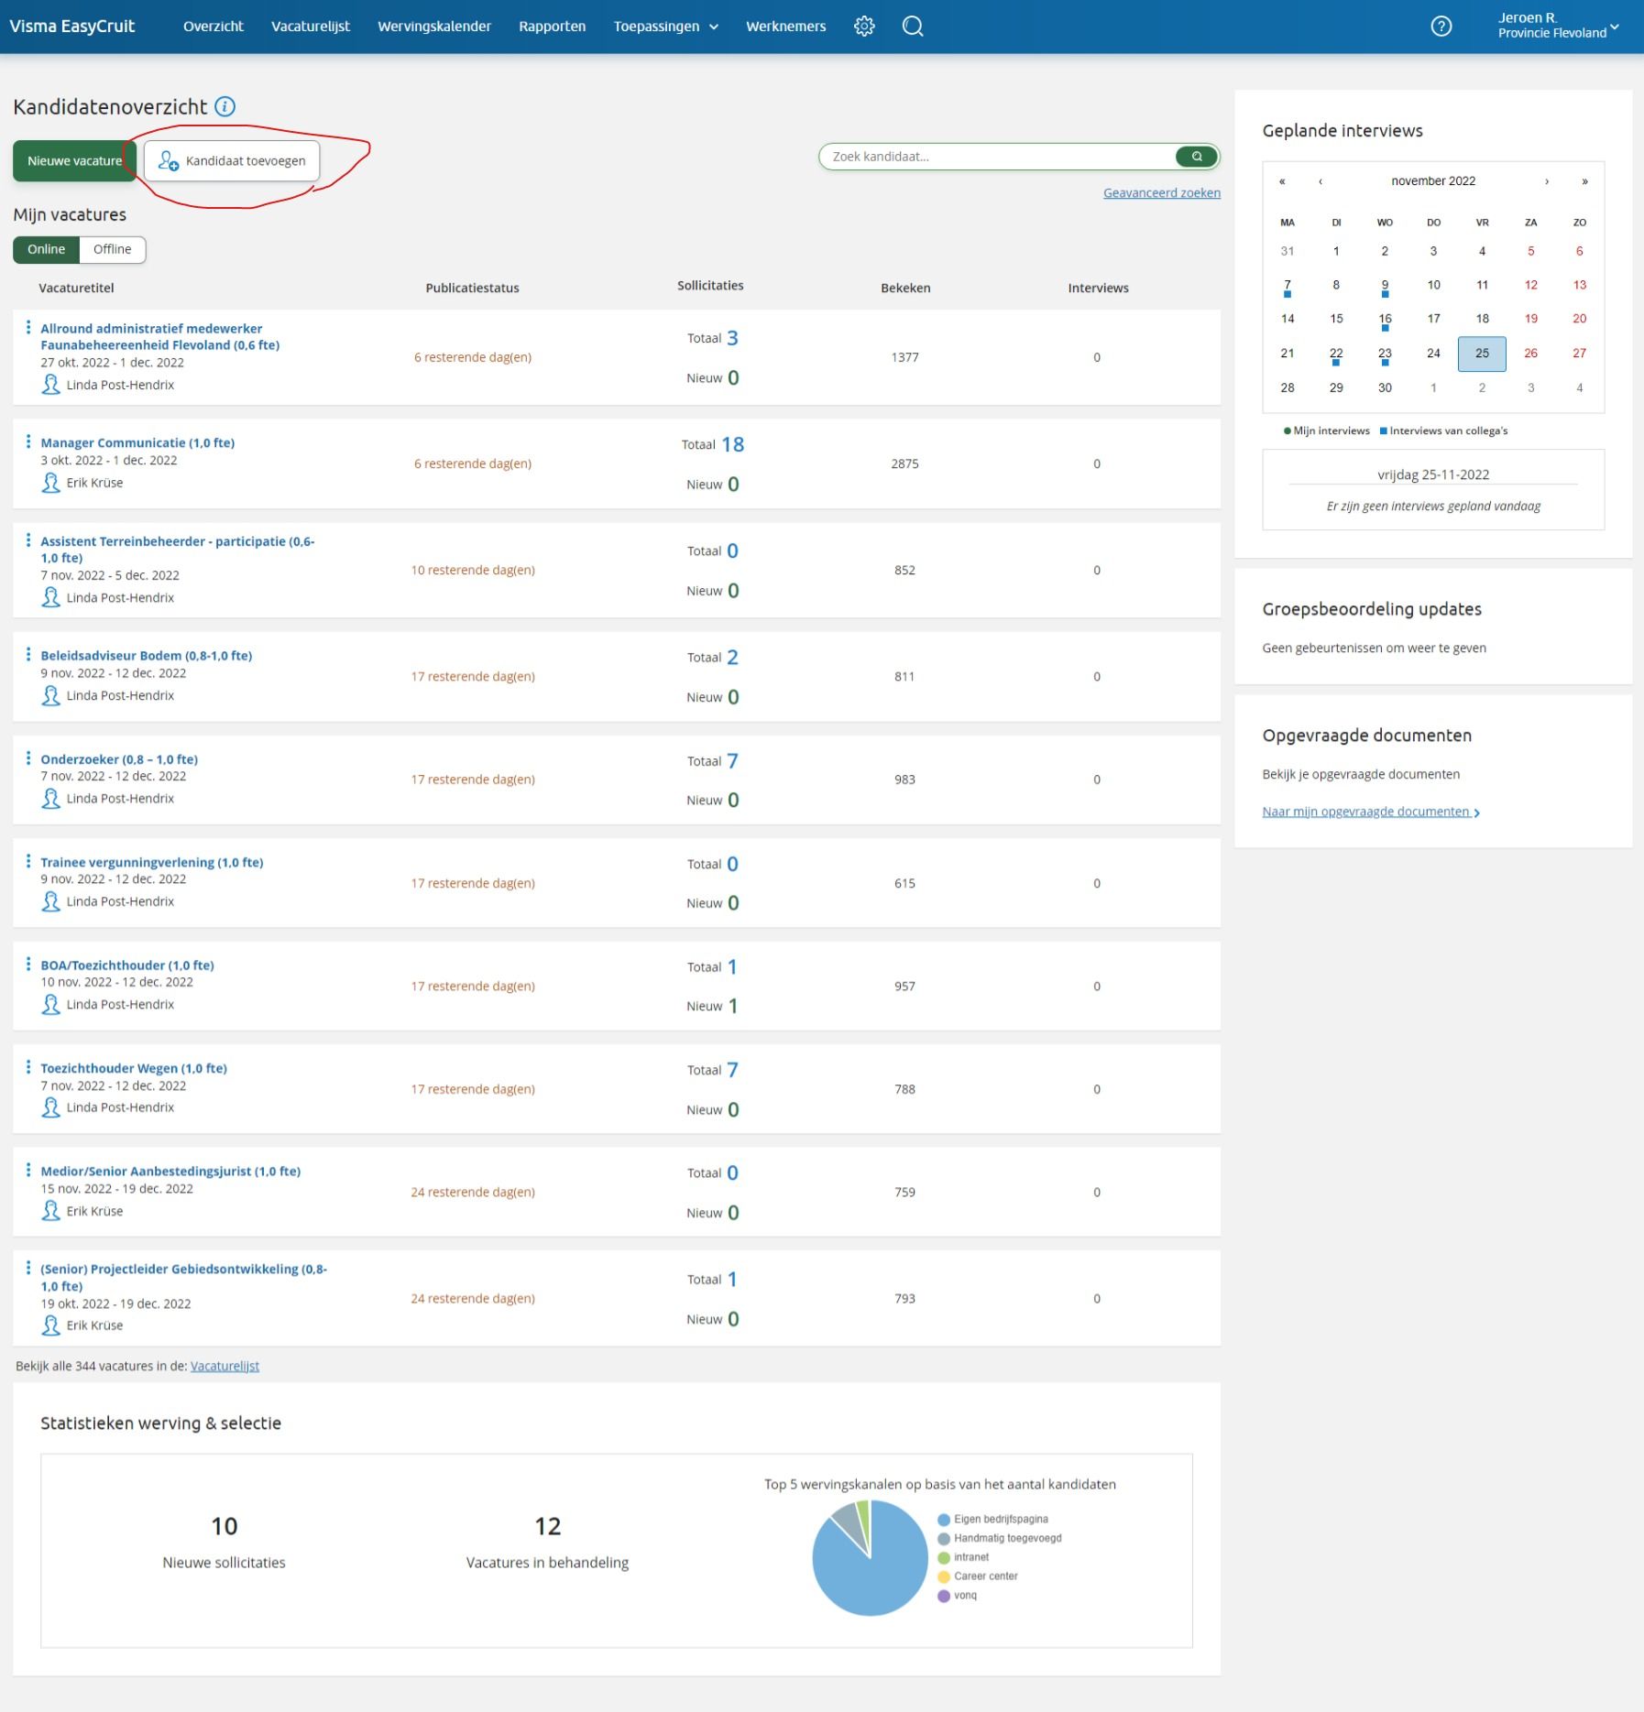Image resolution: width=1644 pixels, height=1712 pixels.
Task: Open three-dot menu for Manager Communicatie vacancy
Action: tap(28, 442)
